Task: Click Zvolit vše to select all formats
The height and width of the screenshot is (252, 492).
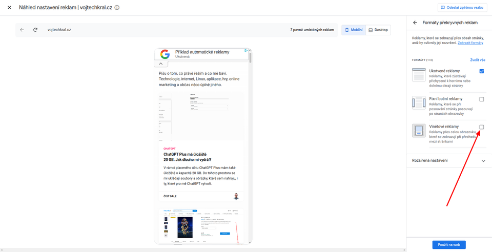Action: pyautogui.click(x=478, y=59)
